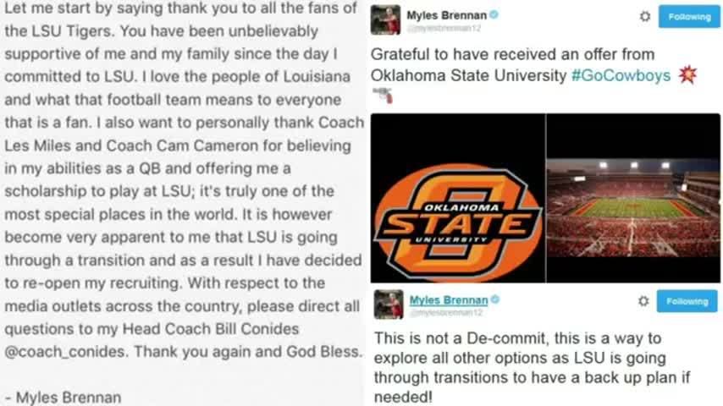Open the Oklahoma State University logo image

(x=458, y=198)
